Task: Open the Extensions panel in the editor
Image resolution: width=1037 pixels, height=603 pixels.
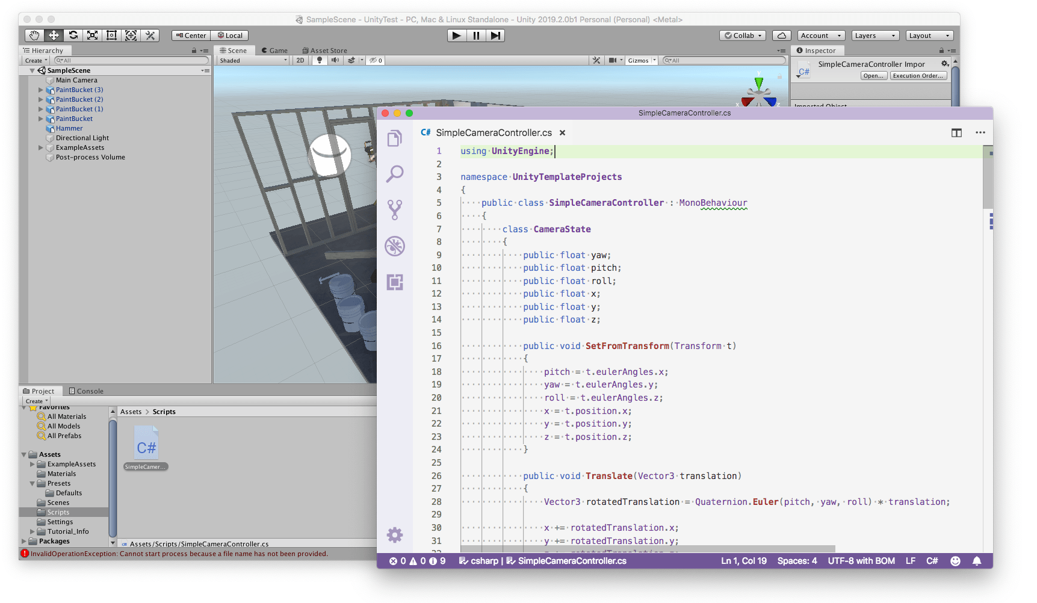Action: (395, 282)
